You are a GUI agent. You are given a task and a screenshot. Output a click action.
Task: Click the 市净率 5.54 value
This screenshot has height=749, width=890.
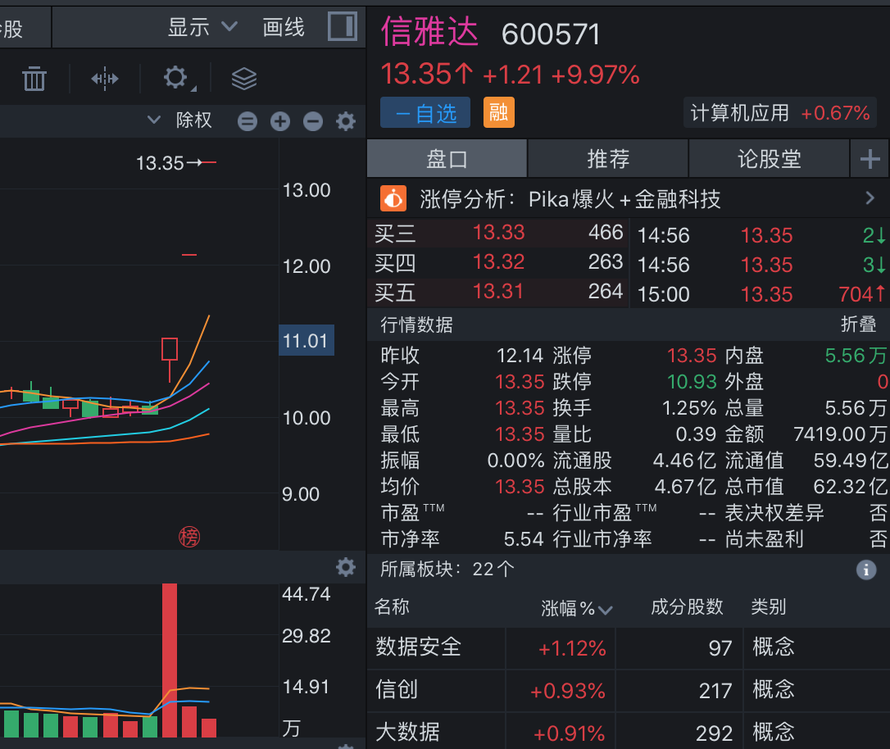(x=524, y=539)
